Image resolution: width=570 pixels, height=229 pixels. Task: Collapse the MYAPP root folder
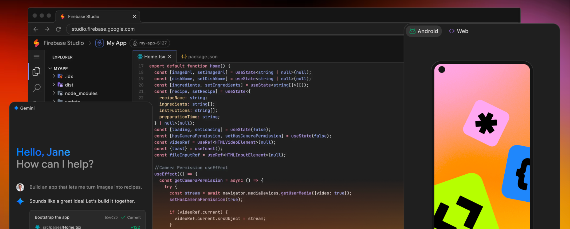(50, 68)
